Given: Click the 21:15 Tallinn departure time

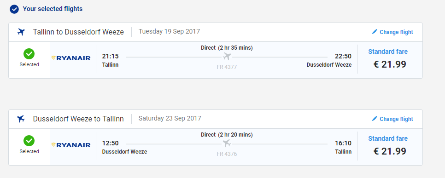Looking at the screenshot, I should 111,56.
